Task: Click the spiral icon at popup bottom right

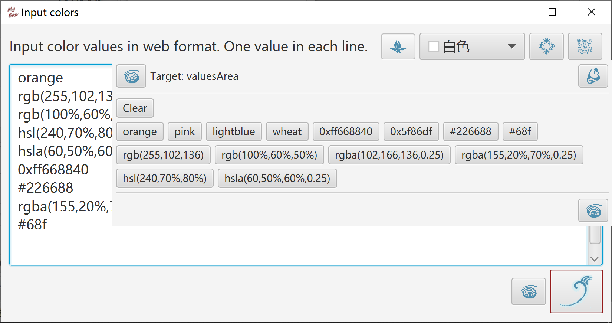Action: (x=593, y=211)
